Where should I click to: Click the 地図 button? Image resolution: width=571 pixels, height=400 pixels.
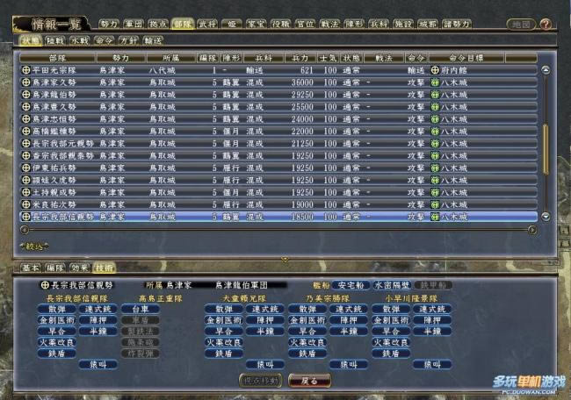(521, 25)
